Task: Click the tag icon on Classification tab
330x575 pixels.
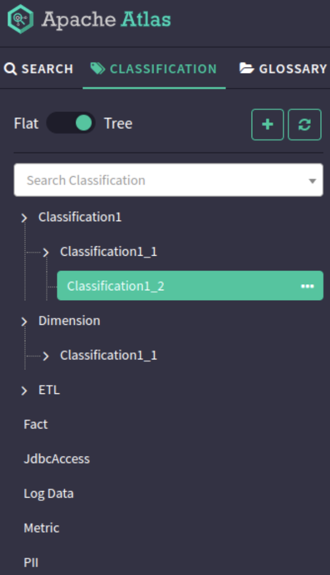Action: (98, 69)
